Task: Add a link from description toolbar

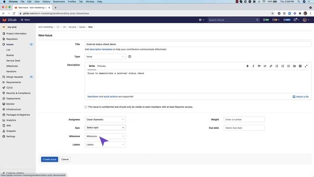Action: point(271,66)
